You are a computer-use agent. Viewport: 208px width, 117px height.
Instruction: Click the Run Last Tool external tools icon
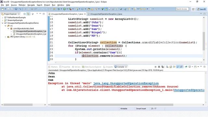70,9
